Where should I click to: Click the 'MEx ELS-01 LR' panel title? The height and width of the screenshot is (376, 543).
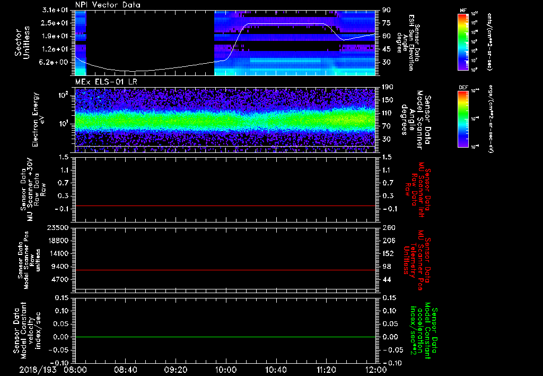[106, 82]
